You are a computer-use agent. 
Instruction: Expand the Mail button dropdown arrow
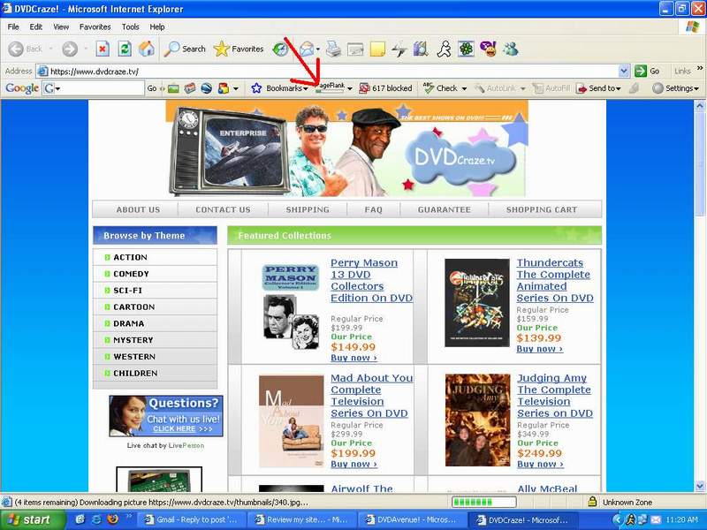click(318, 49)
